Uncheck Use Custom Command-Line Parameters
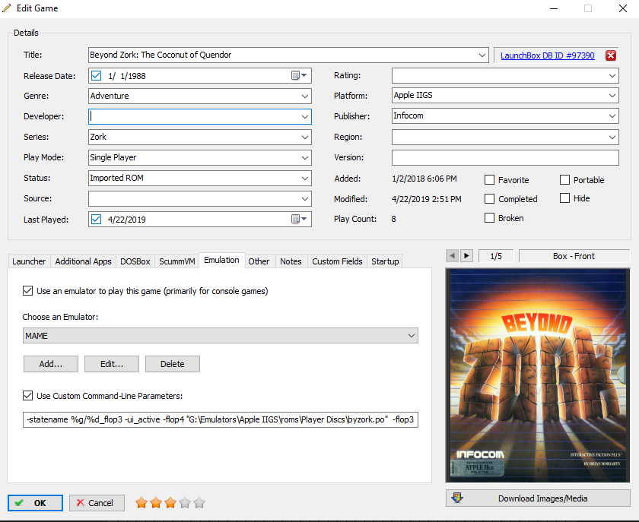Viewport: 639px width, 522px height. pyautogui.click(x=27, y=395)
